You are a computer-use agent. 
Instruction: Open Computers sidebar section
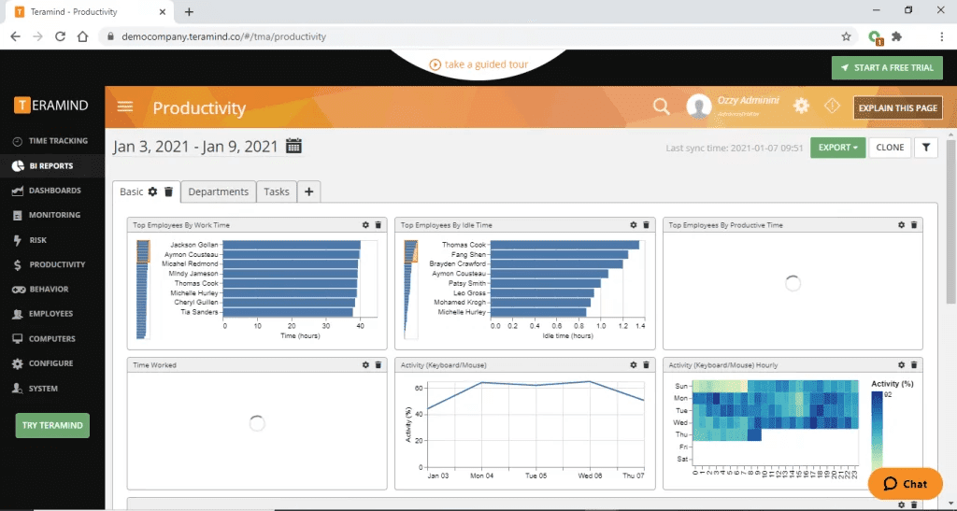52,339
